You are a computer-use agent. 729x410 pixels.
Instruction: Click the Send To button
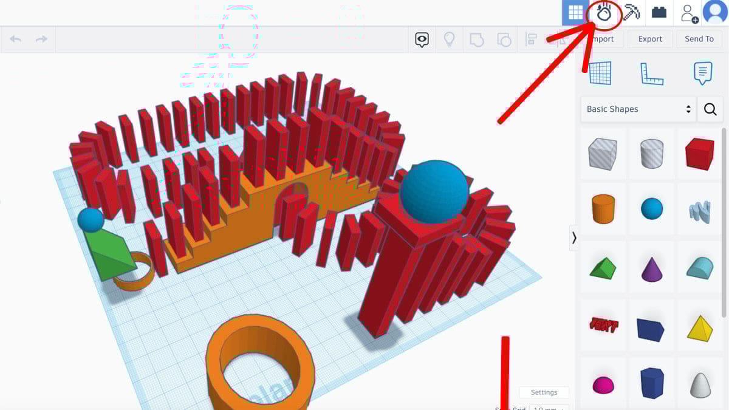pos(699,39)
